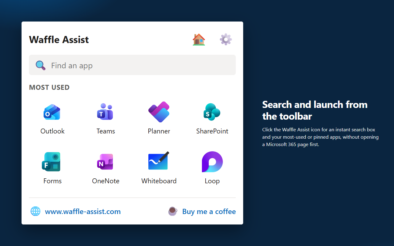The image size is (394, 246).
Task: Launch OneNote from the app grid
Action: [x=105, y=162]
